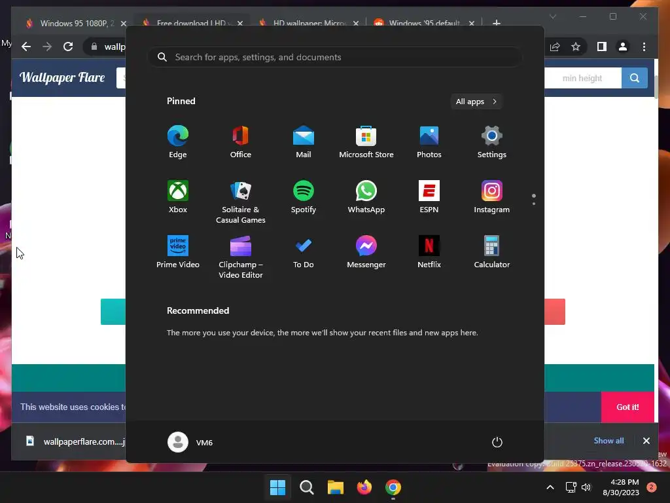Screen dimensions: 670x503
Task: Bookmark this page with the star
Action: pyautogui.click(x=576, y=47)
